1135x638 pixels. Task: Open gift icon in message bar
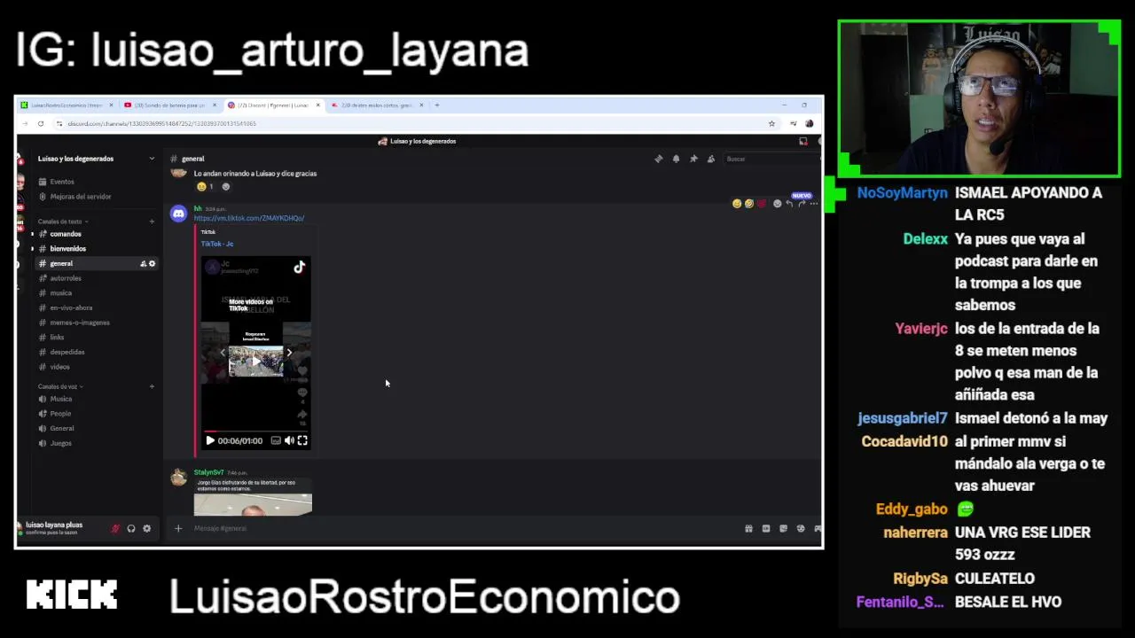748,528
